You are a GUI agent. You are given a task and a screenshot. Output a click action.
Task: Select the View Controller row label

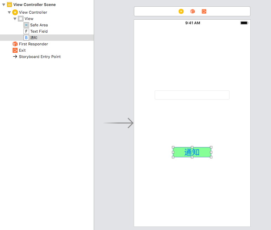point(33,12)
